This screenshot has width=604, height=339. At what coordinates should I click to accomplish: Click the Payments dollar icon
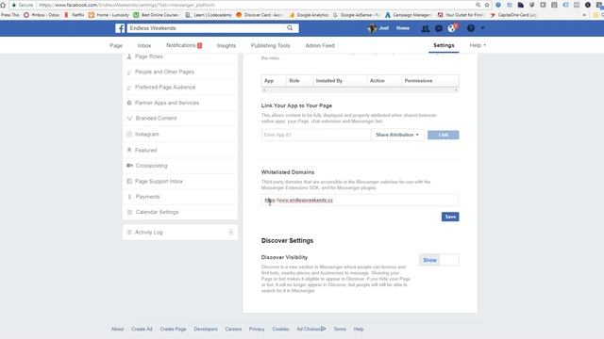tap(129, 197)
